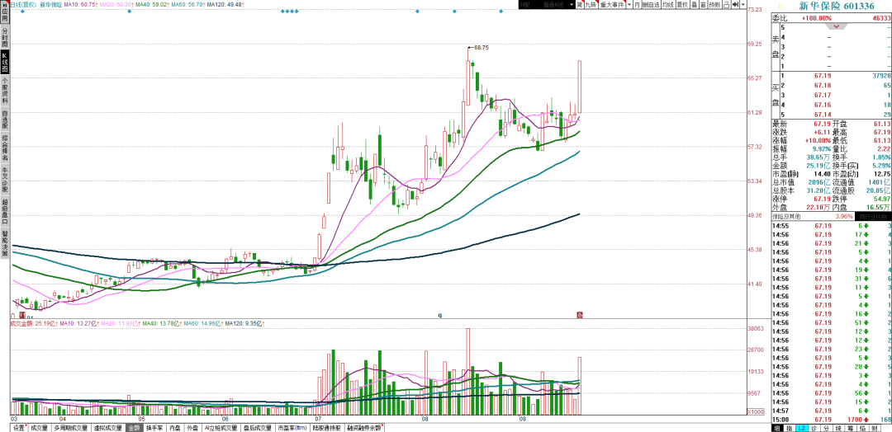892x432 pixels.
Task: Click the 日线(复权) period label
Action: [25, 5]
